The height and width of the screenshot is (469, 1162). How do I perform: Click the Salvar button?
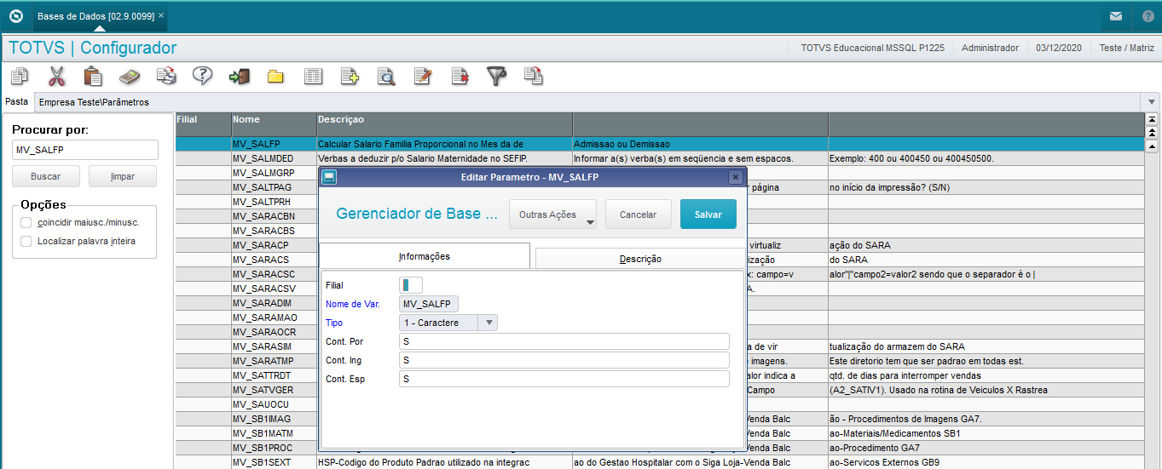pos(708,214)
